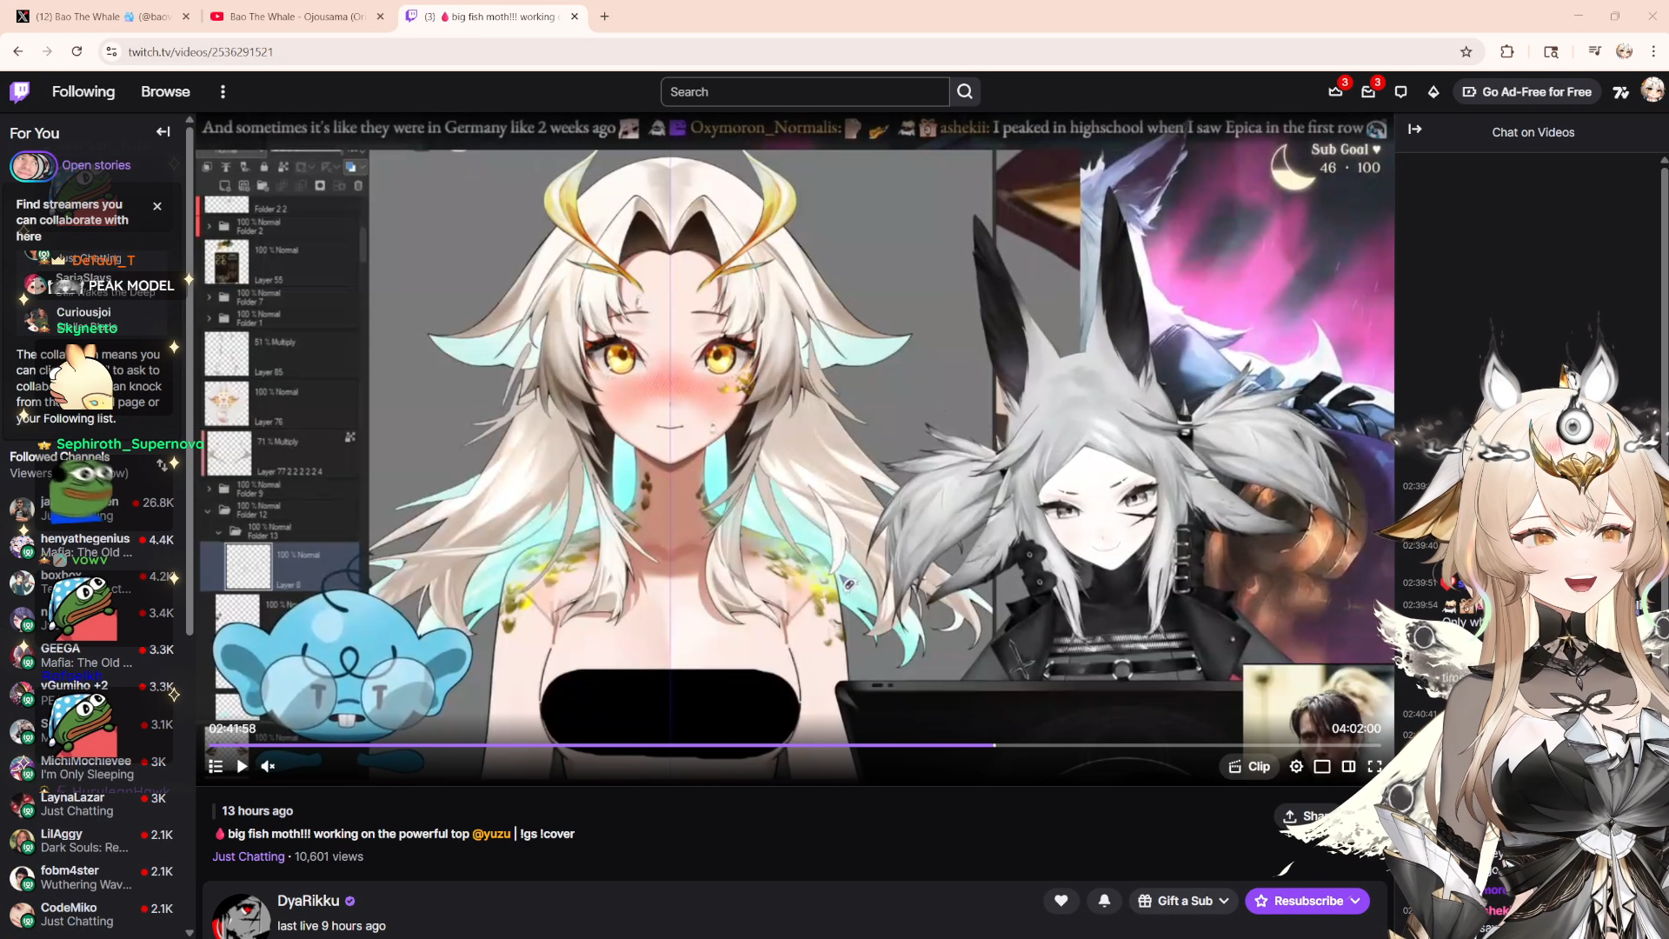Toggle split view layout icon

1348,766
